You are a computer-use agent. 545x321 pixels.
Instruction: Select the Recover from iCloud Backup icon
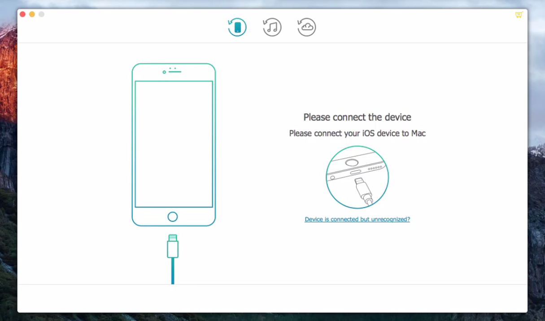tap(306, 27)
